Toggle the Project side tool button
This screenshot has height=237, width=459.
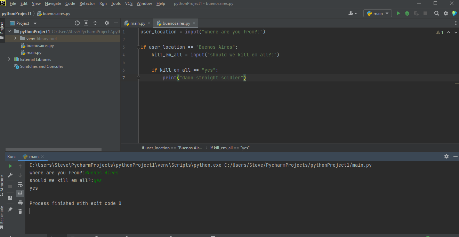point(2,31)
